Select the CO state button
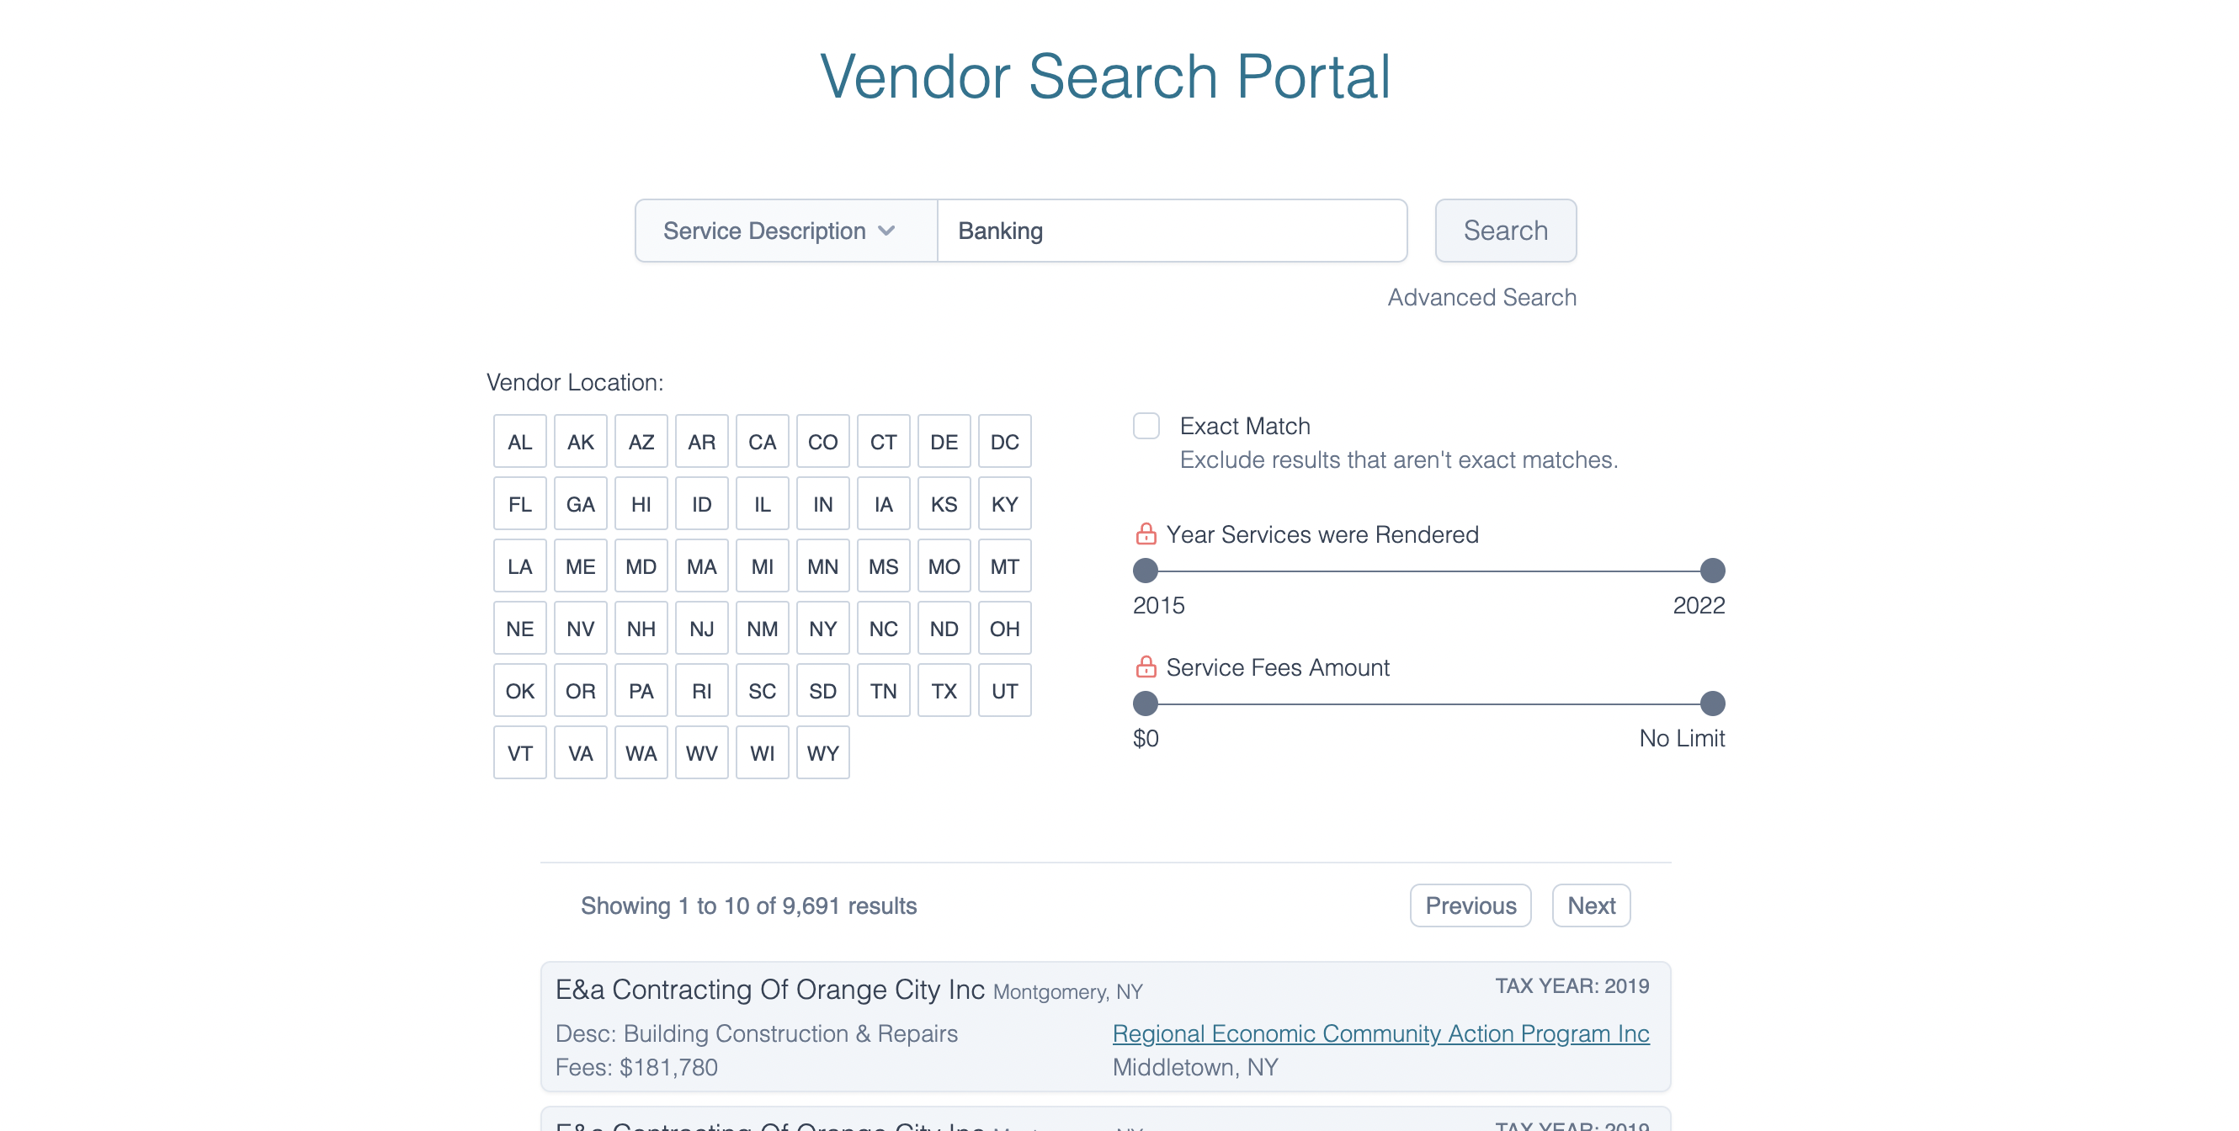 click(x=822, y=441)
